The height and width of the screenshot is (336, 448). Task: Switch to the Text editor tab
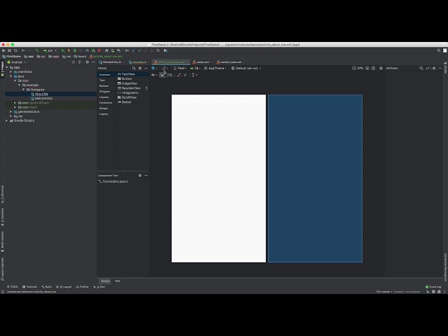coord(118,281)
